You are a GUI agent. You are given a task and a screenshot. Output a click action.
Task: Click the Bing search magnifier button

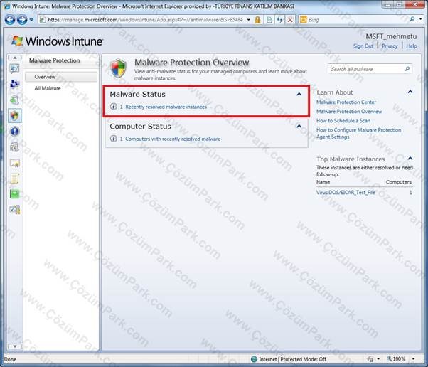point(412,19)
